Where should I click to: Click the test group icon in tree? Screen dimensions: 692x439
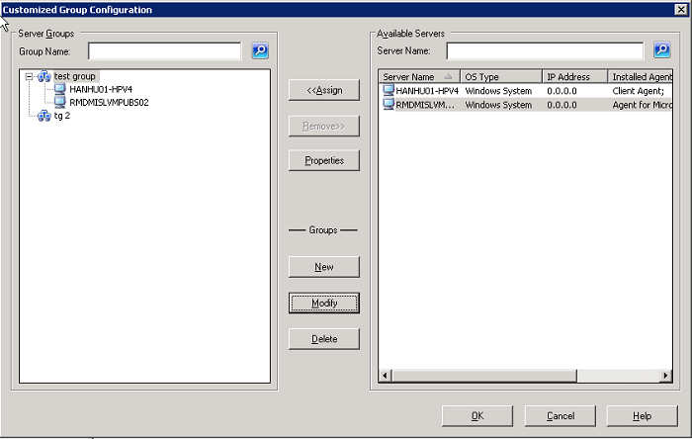click(44, 77)
